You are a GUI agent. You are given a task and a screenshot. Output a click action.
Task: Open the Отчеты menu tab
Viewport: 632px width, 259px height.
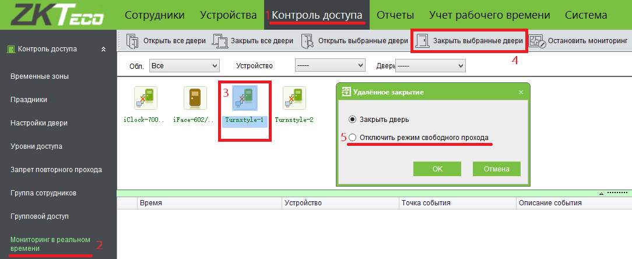tap(395, 15)
